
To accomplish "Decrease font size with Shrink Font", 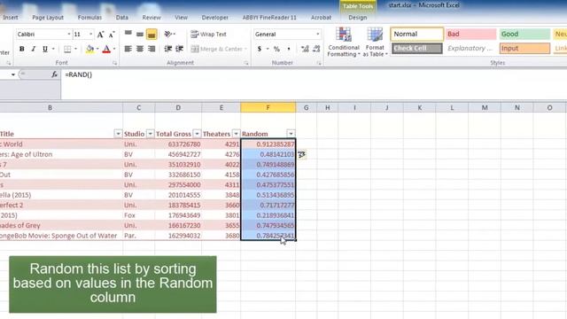I will (x=112, y=35).
